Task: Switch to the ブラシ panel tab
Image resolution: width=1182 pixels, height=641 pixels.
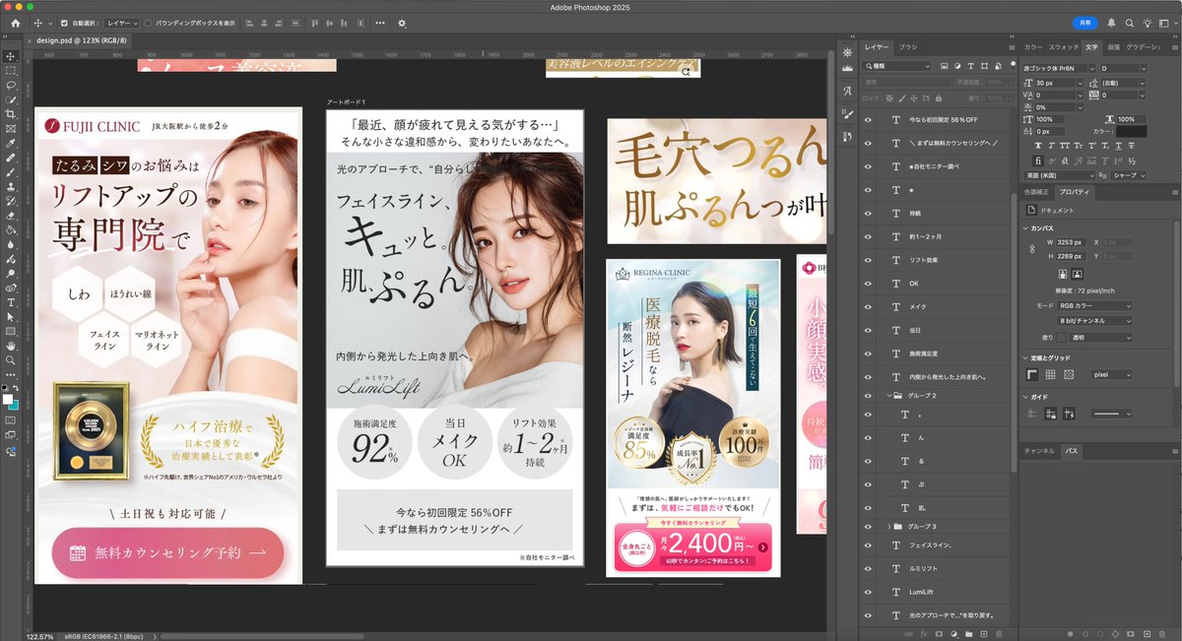Action: click(x=908, y=47)
